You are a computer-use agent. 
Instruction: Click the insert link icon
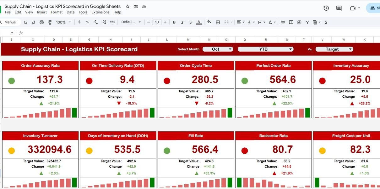[283, 22]
